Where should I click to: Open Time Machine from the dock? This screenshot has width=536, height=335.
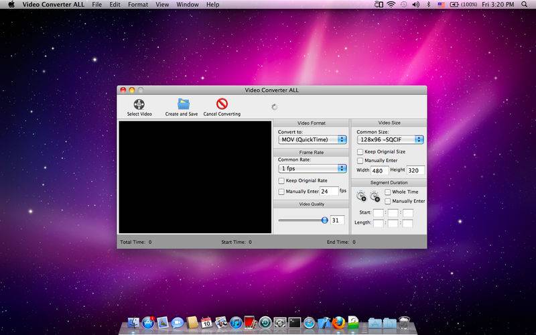265,323
